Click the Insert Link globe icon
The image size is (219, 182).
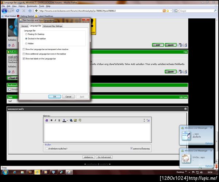(x=71, y=120)
